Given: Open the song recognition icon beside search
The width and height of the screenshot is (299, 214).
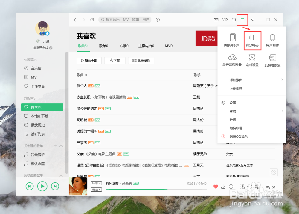Looking at the screenshot, I should 158,20.
